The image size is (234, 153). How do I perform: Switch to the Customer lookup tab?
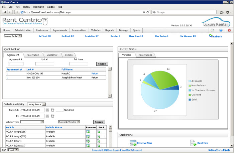click(x=52, y=55)
